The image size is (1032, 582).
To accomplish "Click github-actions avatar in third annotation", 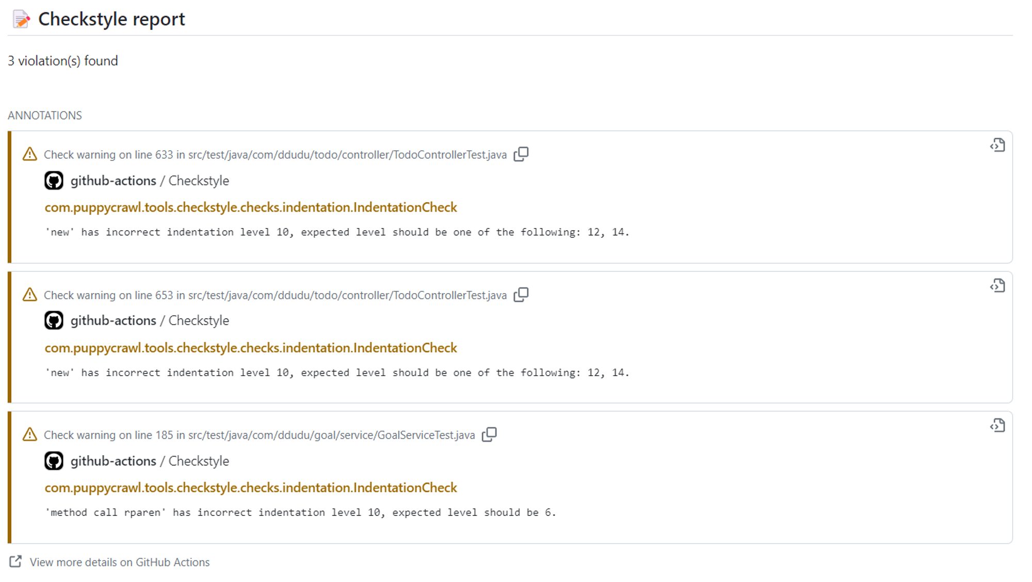I will pos(54,461).
